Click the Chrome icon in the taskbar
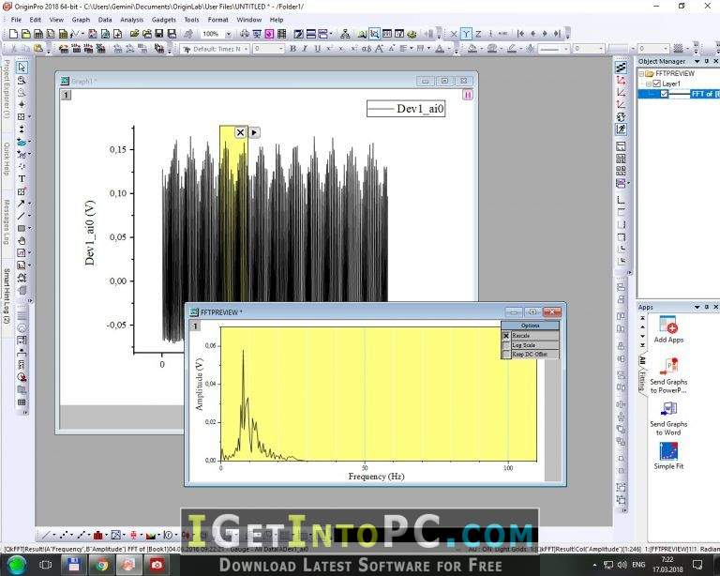This screenshot has width=720, height=576. coord(101,565)
